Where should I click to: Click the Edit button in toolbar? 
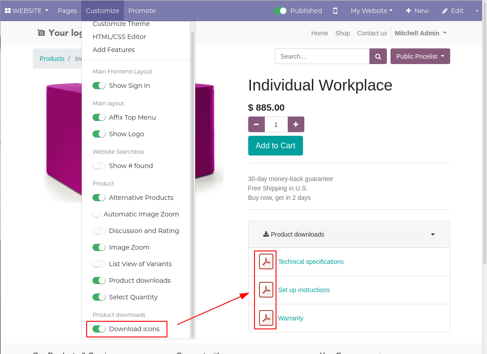click(453, 11)
